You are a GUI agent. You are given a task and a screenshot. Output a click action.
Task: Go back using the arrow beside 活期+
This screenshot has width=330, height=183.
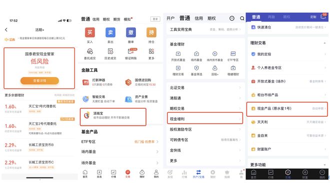point(6,30)
